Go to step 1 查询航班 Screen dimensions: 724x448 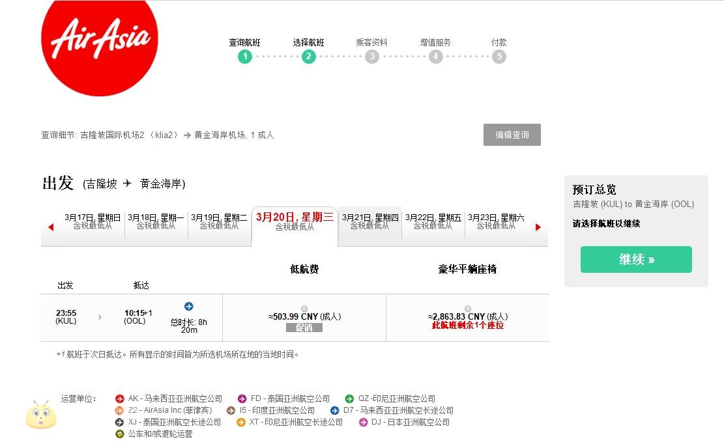[x=244, y=57]
